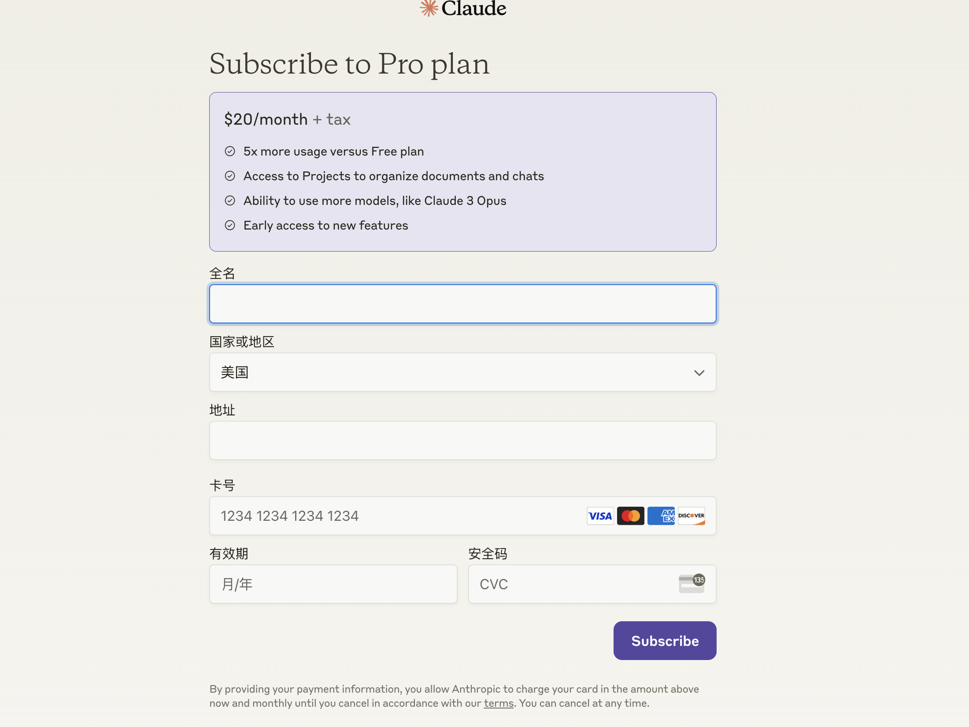This screenshot has width=969, height=727.
Task: Click checkmark icon beside Early access feature
Action: coord(230,226)
